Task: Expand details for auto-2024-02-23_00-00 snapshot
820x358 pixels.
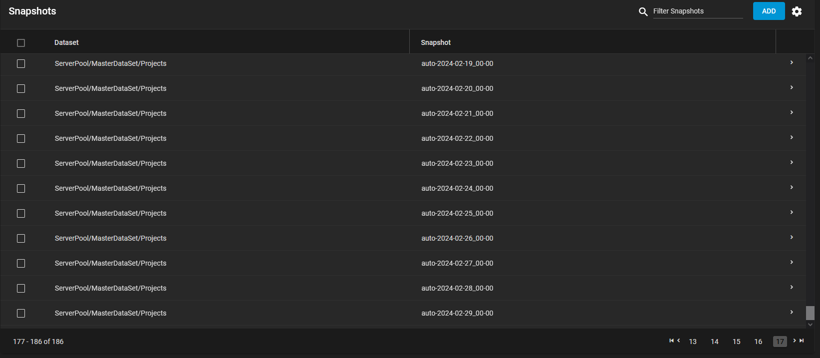Action: (x=792, y=162)
